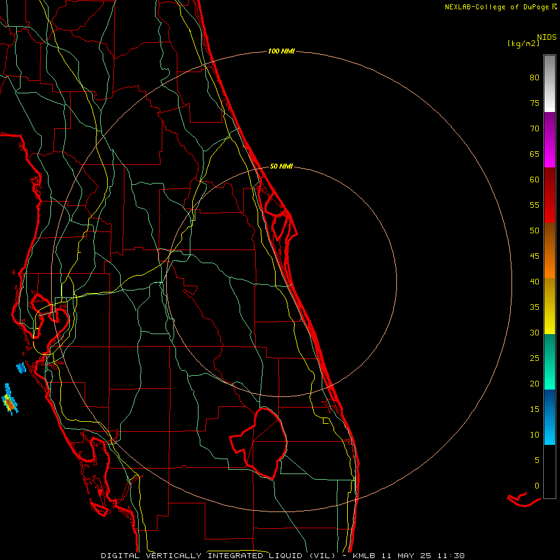
Task: Click the 25 value on the VIL scale
Action: tap(534, 358)
